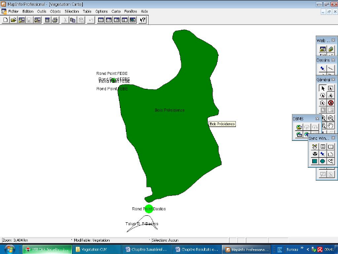Click the Windows Start button
Viewport: 338px width, 254px height.
(10, 249)
